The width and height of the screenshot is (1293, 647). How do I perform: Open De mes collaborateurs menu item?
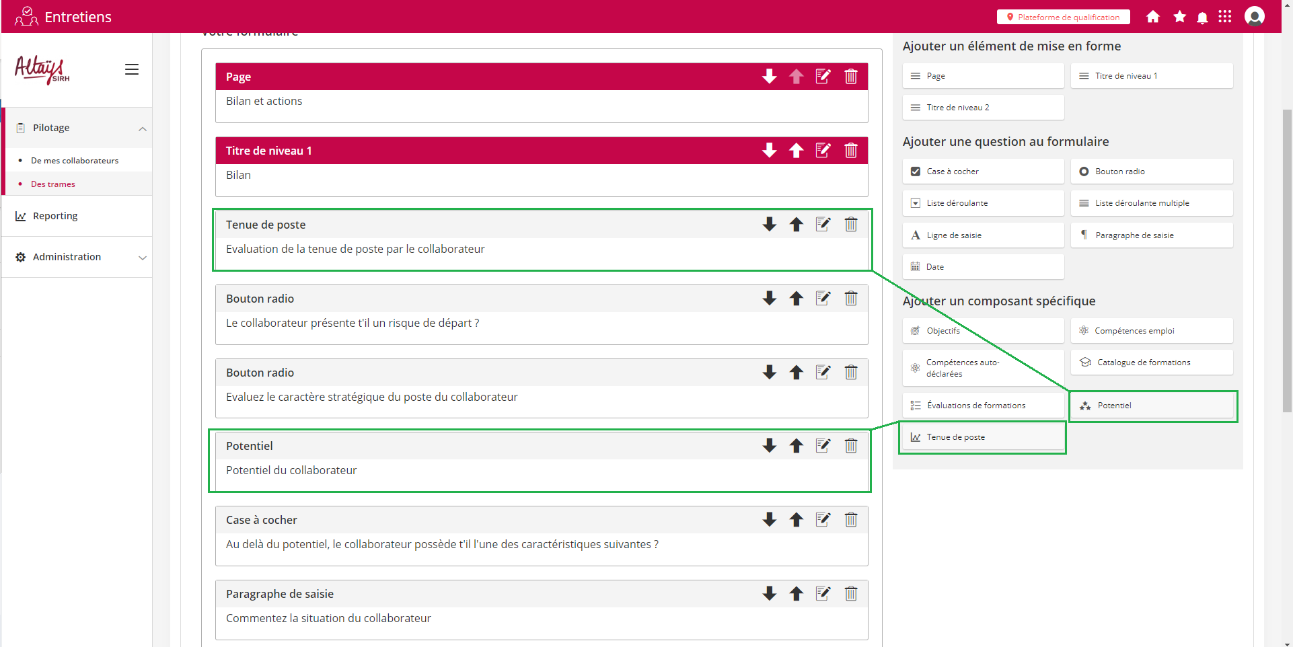point(75,161)
